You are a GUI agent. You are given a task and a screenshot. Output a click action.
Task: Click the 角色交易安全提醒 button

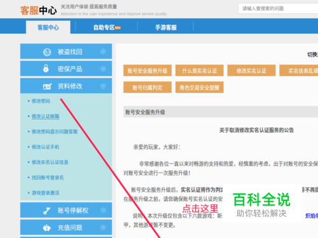click(x=200, y=87)
